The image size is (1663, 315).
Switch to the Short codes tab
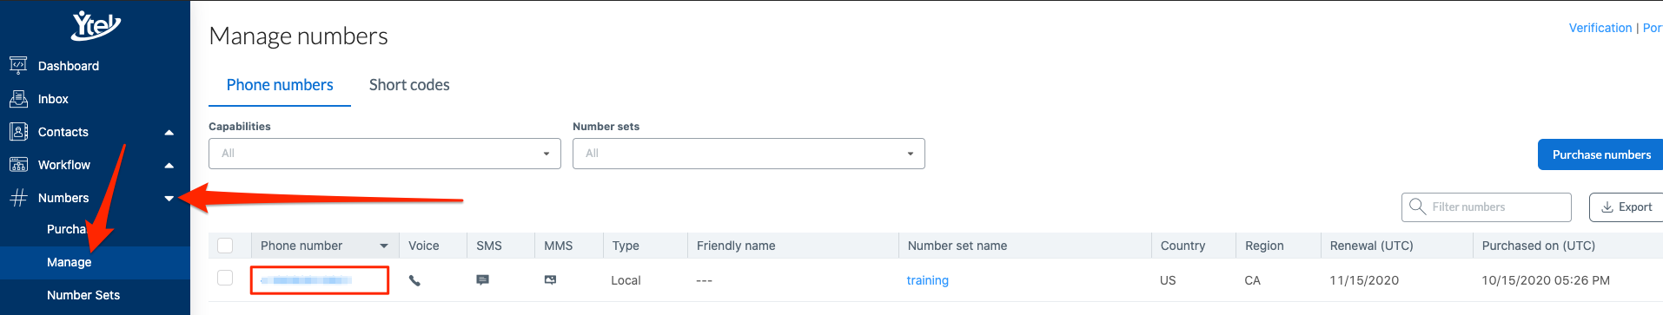pyautogui.click(x=409, y=85)
